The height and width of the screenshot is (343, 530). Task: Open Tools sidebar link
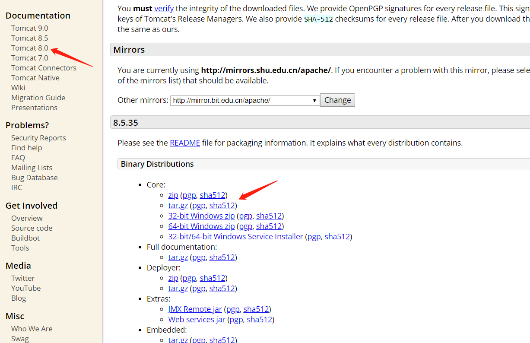pyautogui.click(x=20, y=248)
